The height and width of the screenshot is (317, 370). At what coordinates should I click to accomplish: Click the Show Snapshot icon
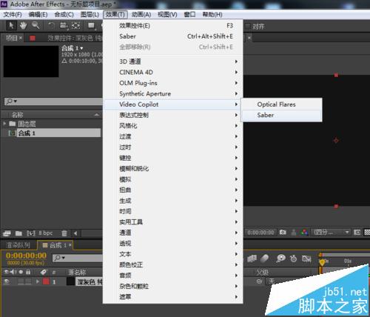[x=294, y=232]
